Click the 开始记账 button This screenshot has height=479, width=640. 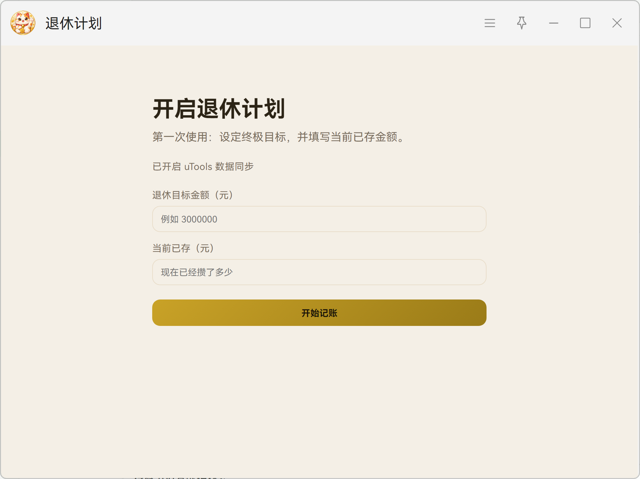(x=319, y=313)
